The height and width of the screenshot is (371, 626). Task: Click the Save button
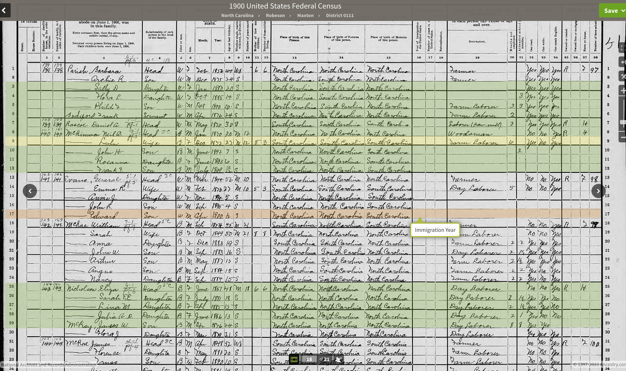pyautogui.click(x=610, y=11)
